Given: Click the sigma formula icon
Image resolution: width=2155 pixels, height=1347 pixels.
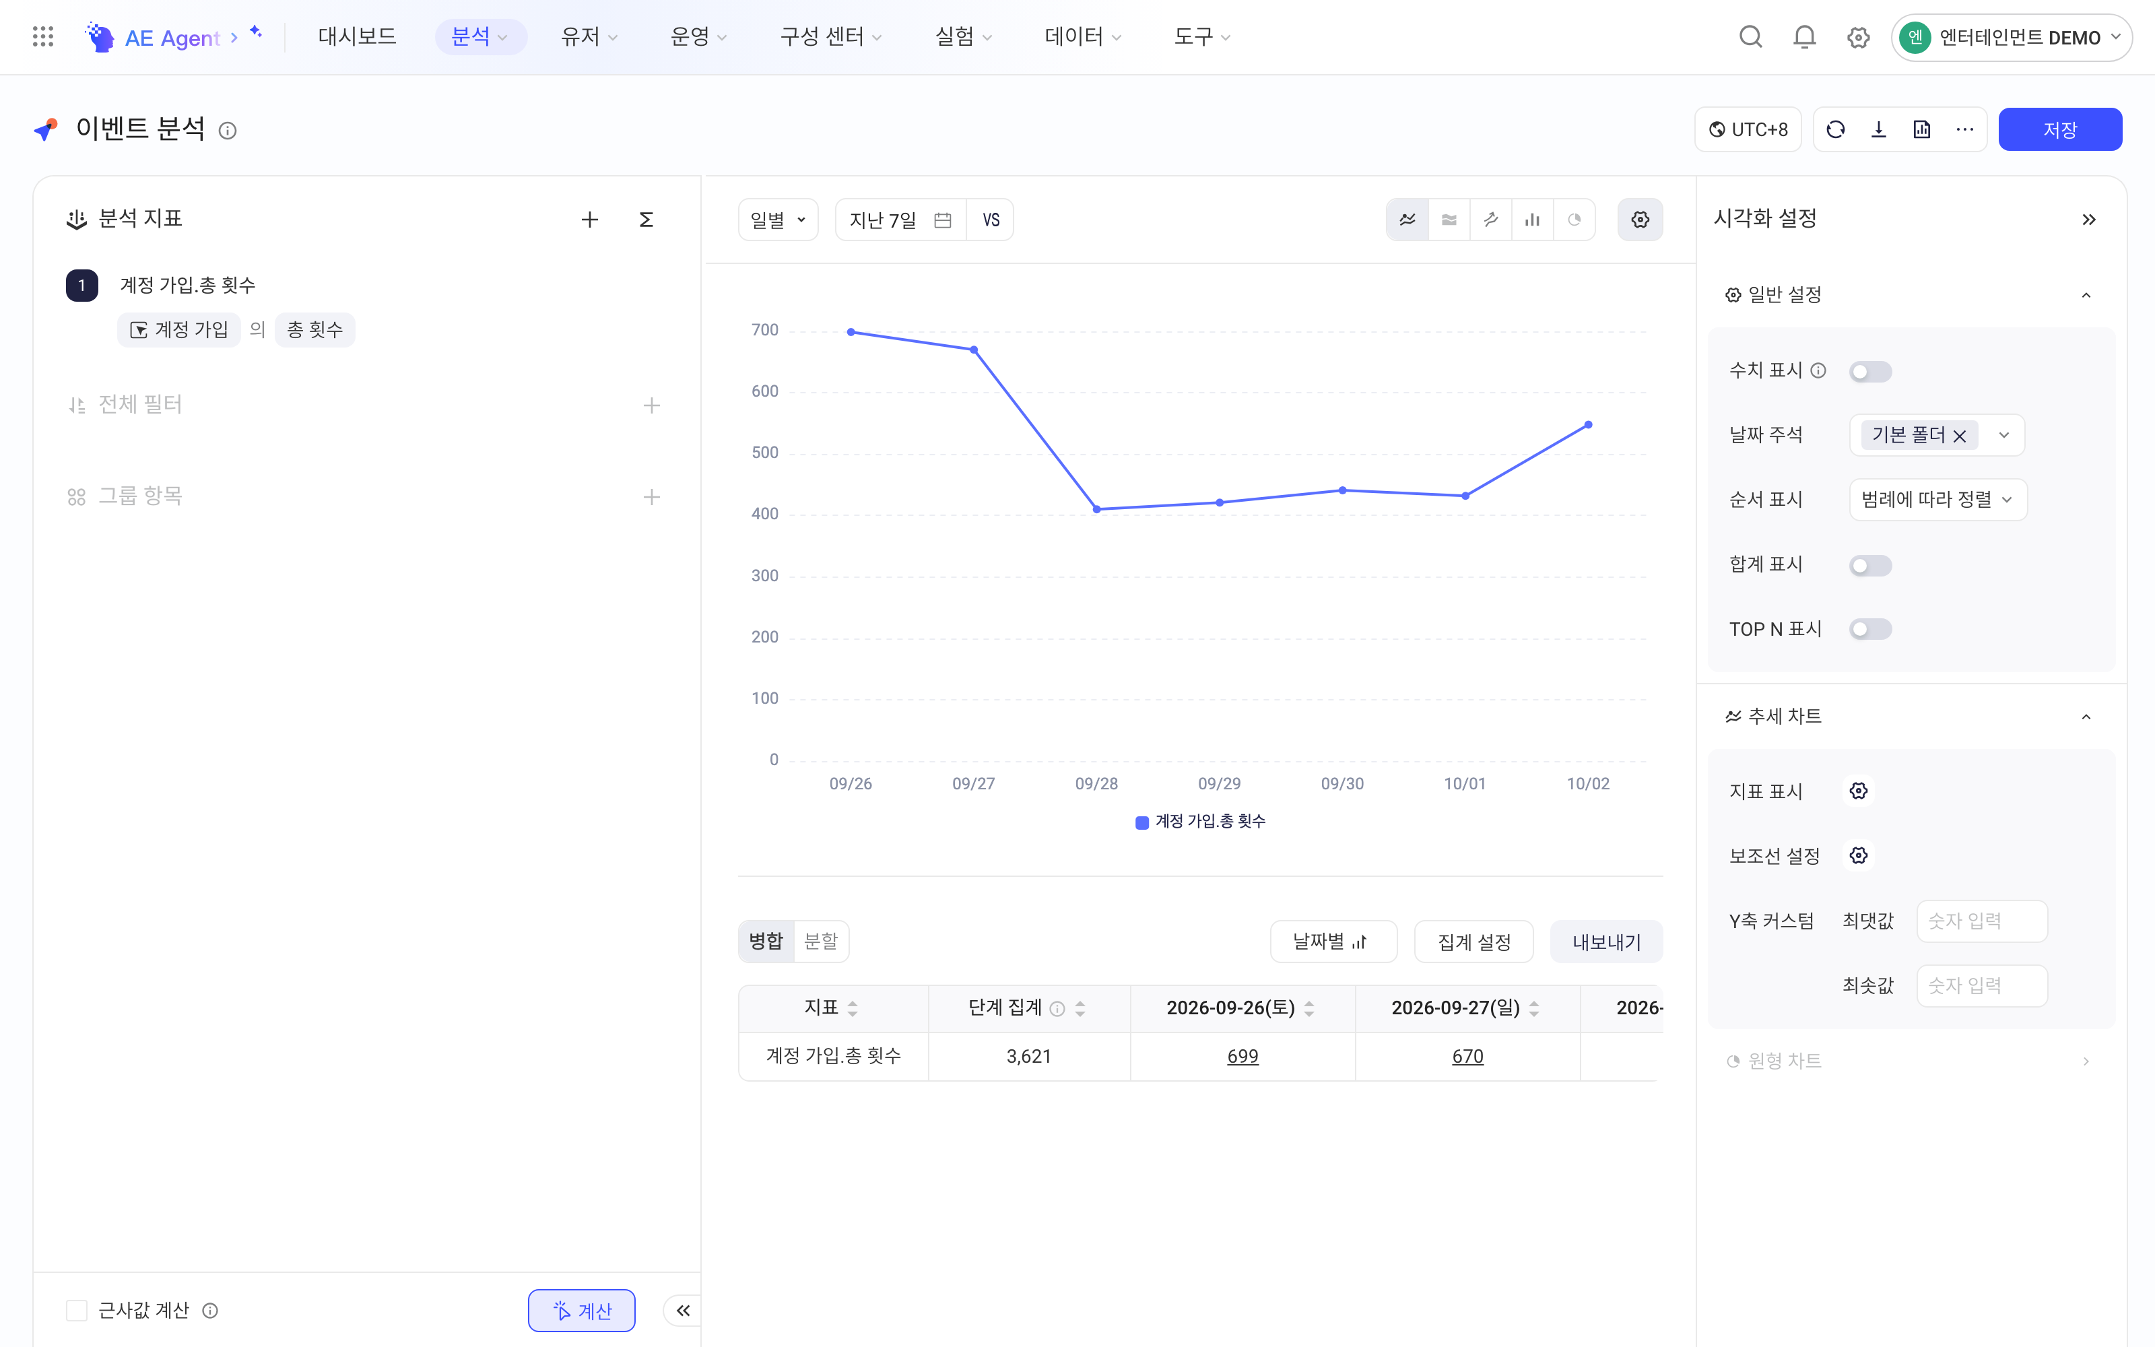Looking at the screenshot, I should coord(646,219).
